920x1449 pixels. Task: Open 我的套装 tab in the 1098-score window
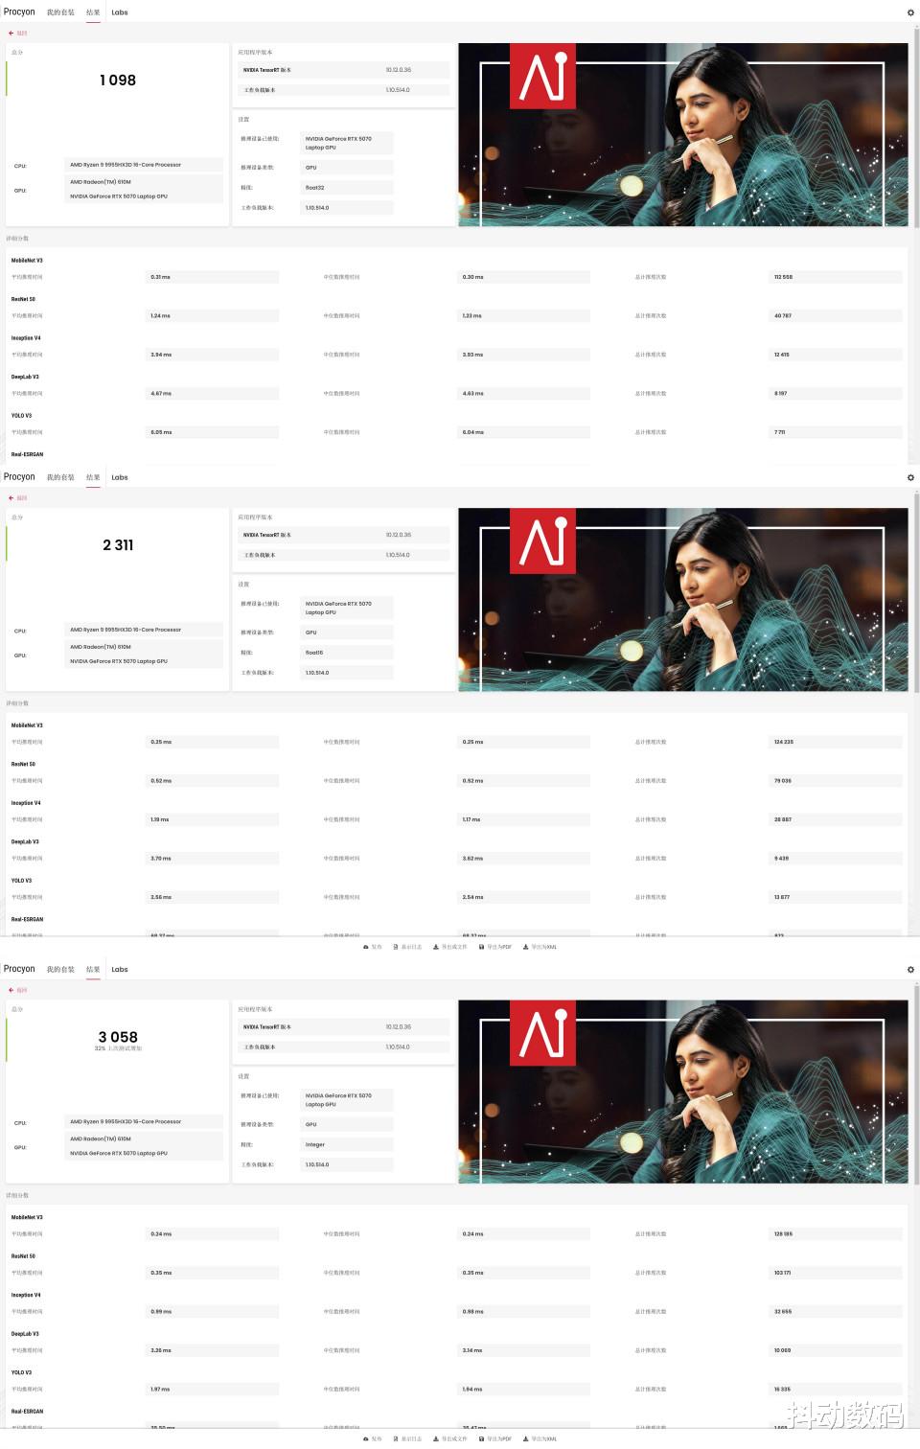click(60, 12)
